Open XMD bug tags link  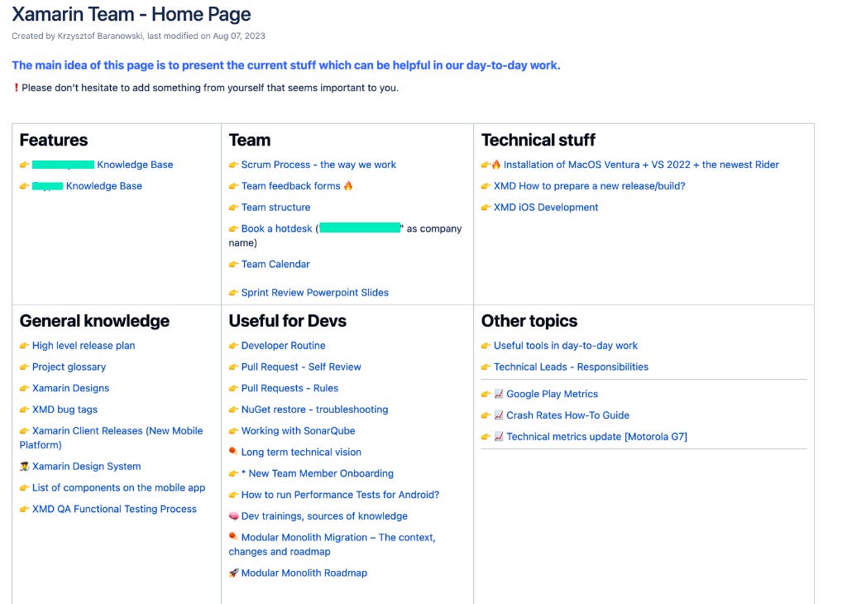65,410
